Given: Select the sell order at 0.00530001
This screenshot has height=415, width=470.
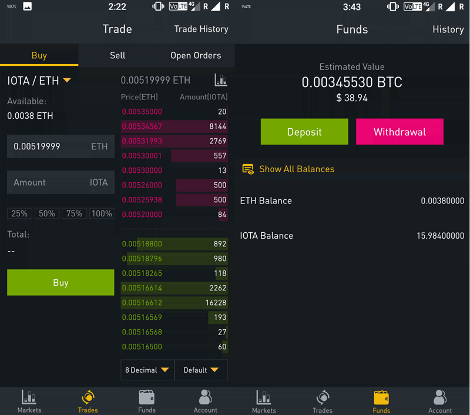Looking at the screenshot, I should (174, 156).
